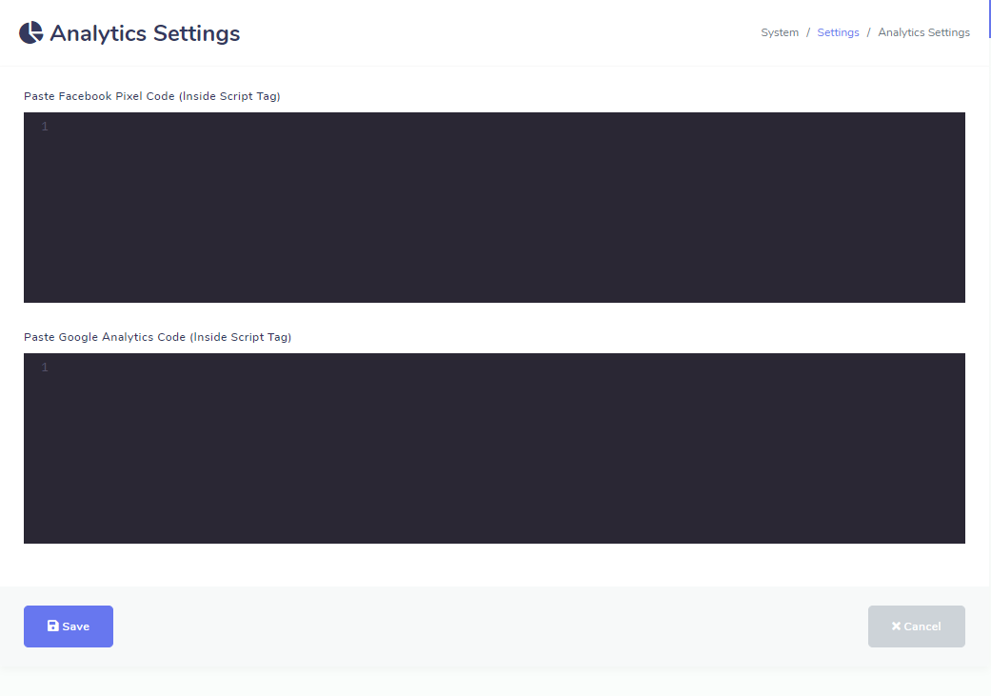The width and height of the screenshot is (991, 696).
Task: Click the X icon in Cancel button
Action: click(x=896, y=626)
